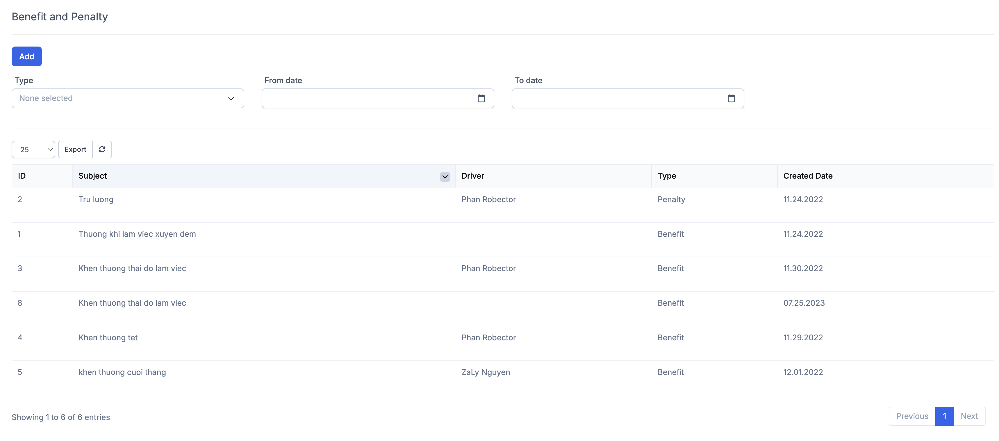Click the Subject column sort chevron
The image size is (999, 441).
pos(445,177)
